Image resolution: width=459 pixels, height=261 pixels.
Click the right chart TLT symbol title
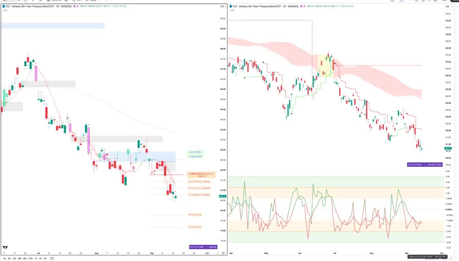(x=265, y=7)
